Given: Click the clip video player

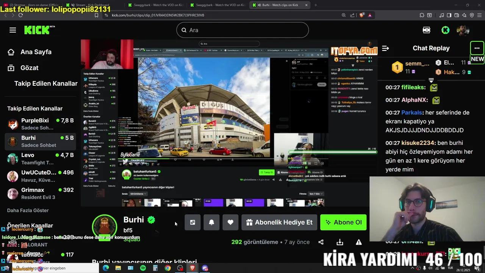Looking at the screenshot, I should pyautogui.click(x=229, y=123).
